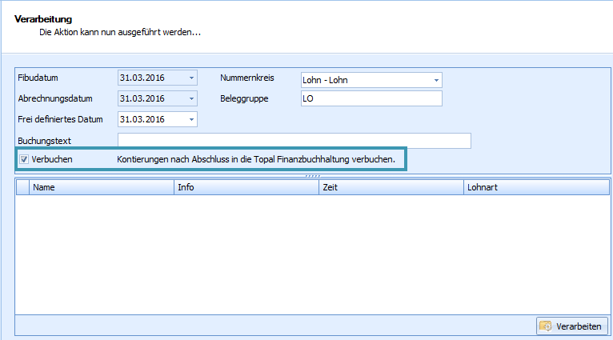Viewport: 613px width, 340px height.
Task: Click inside the Frei definiertes Datum date text
Action: point(142,119)
